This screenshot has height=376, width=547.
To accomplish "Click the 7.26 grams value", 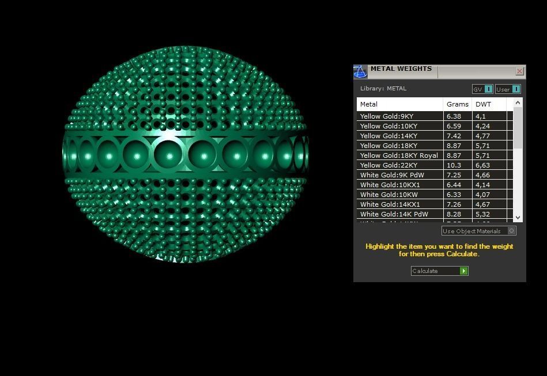I will click(454, 204).
